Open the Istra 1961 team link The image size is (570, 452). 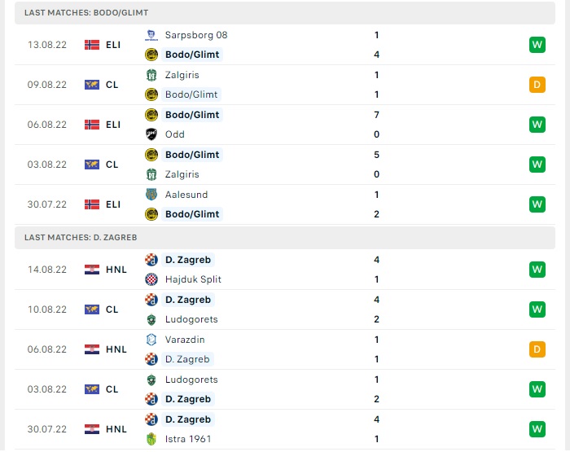[188, 439]
